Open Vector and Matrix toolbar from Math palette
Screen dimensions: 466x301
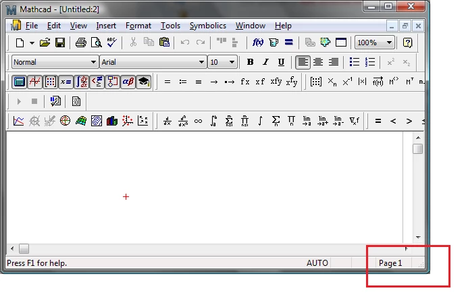pyautogui.click(x=50, y=82)
